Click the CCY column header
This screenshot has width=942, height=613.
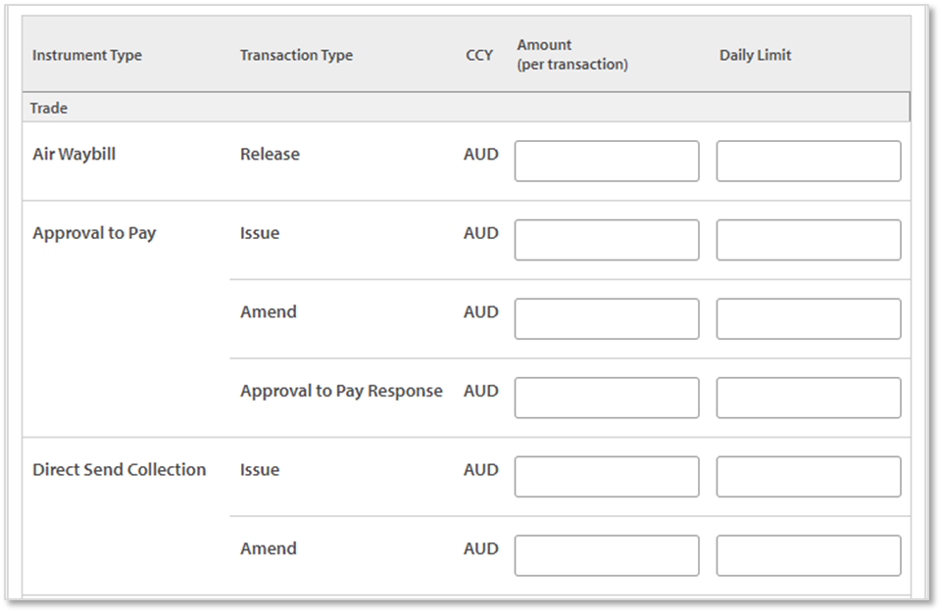[479, 56]
